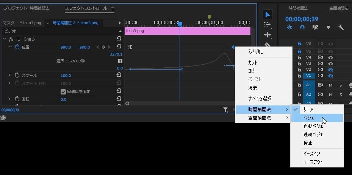Toggle 位置 stopwatch animation
Viewport: 352px width, 175px height.
tap(17, 47)
